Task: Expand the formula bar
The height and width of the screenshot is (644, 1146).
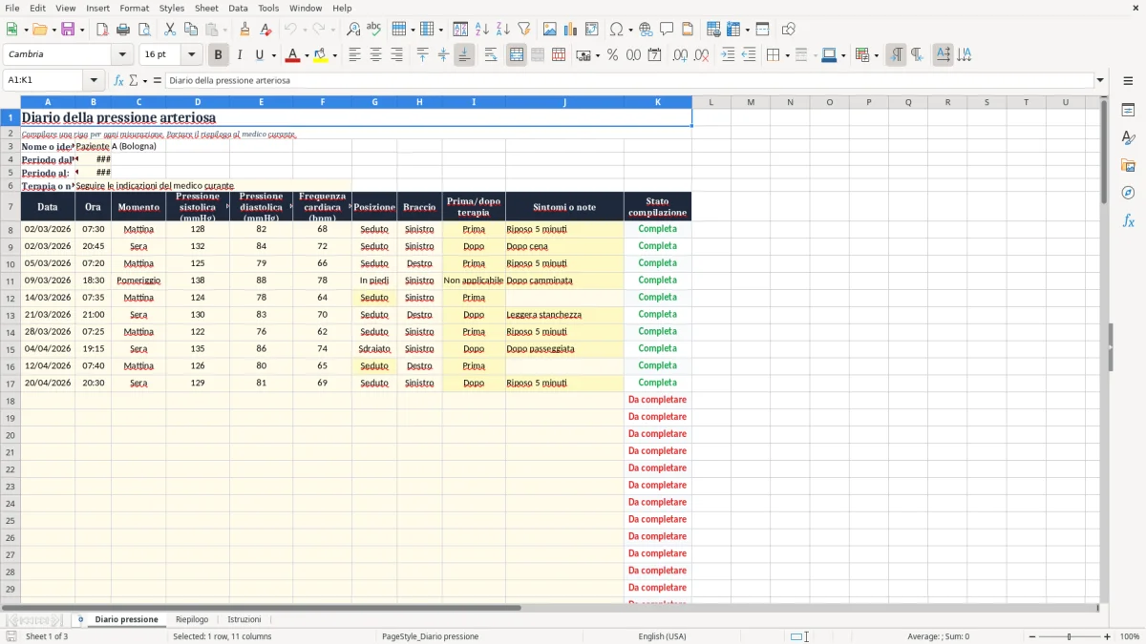Action: coord(1100,80)
